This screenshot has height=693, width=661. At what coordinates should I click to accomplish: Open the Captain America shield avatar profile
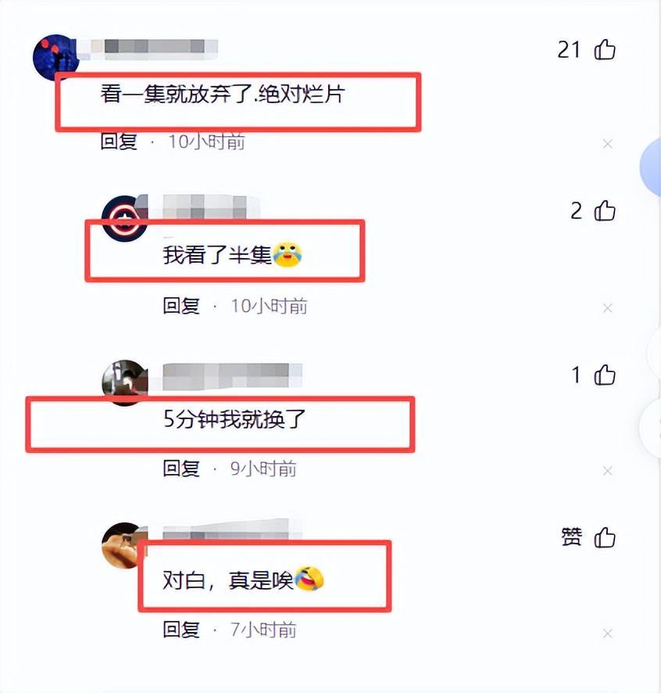[124, 218]
